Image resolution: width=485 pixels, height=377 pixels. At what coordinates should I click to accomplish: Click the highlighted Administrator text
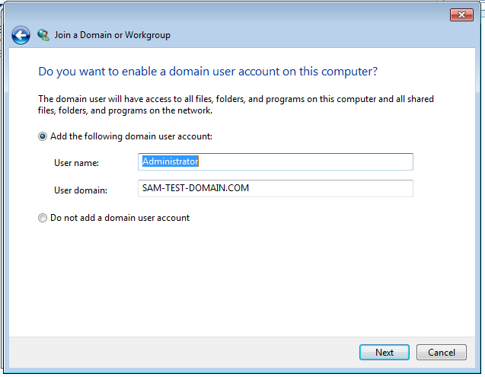[171, 161]
